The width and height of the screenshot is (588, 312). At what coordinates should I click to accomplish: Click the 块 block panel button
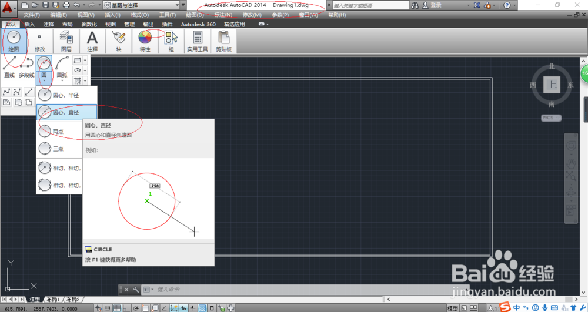pyautogui.click(x=119, y=41)
